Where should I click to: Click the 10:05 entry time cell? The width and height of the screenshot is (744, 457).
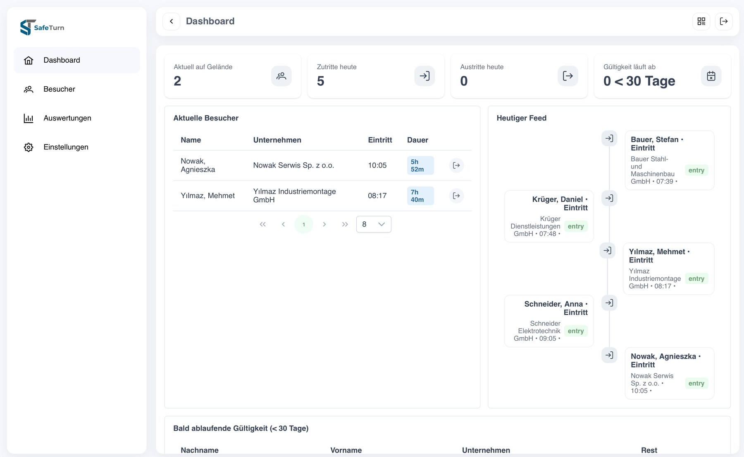[x=377, y=166]
